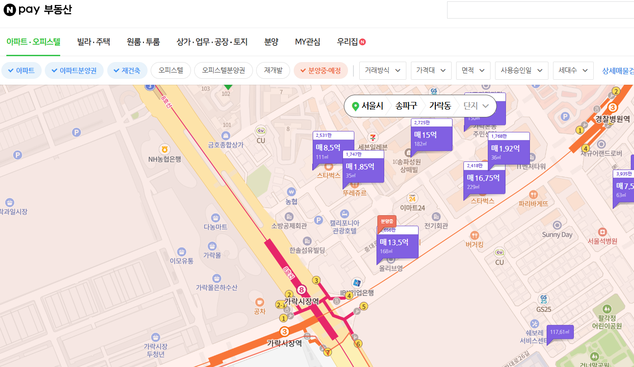This screenshot has width=634, height=367.
Task: Open the 분양 tab
Action: [x=272, y=42]
